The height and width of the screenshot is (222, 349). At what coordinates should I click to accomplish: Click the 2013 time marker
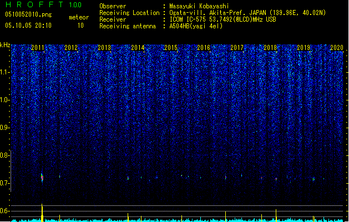tap(104, 47)
